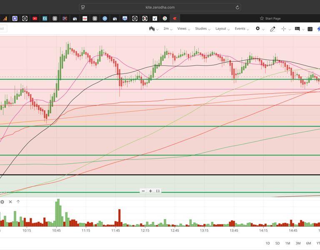Switch to the blue square pinned tab
The width and height of the screenshot is (320, 250).
click(15, 19)
